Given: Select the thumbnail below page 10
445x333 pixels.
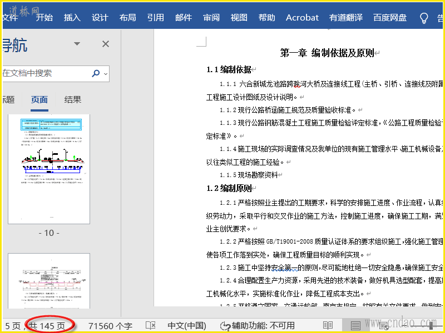Looking at the screenshot, I should coord(49,281).
